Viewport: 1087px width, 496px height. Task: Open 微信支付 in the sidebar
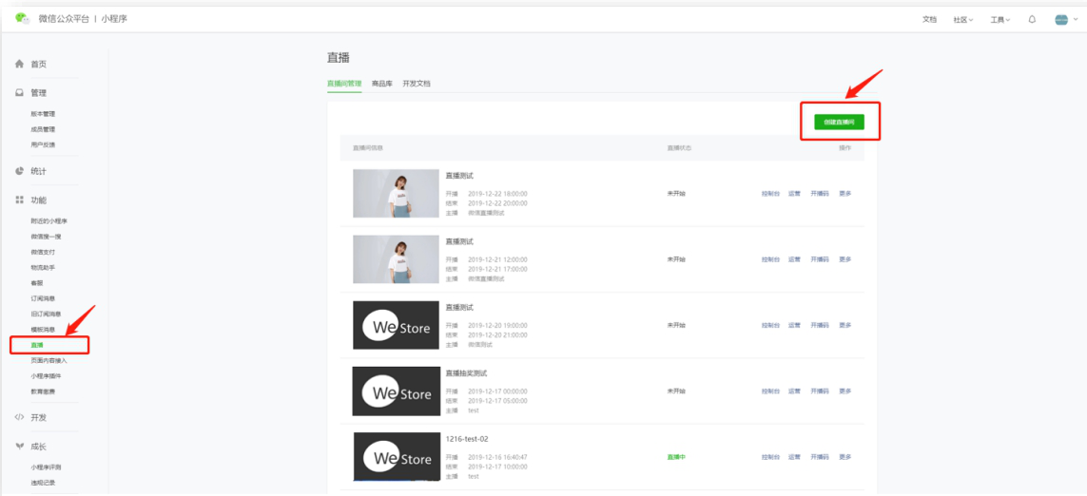pos(43,252)
